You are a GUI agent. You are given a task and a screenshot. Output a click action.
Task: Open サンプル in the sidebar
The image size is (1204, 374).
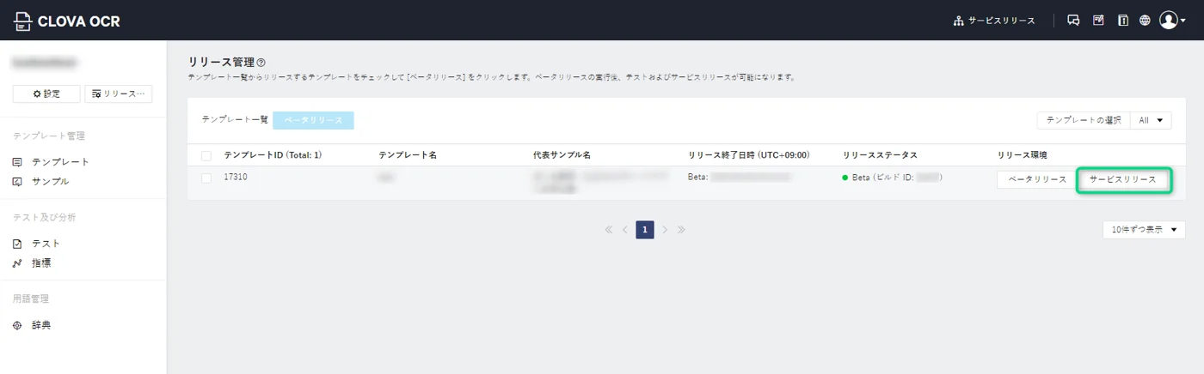tap(50, 182)
